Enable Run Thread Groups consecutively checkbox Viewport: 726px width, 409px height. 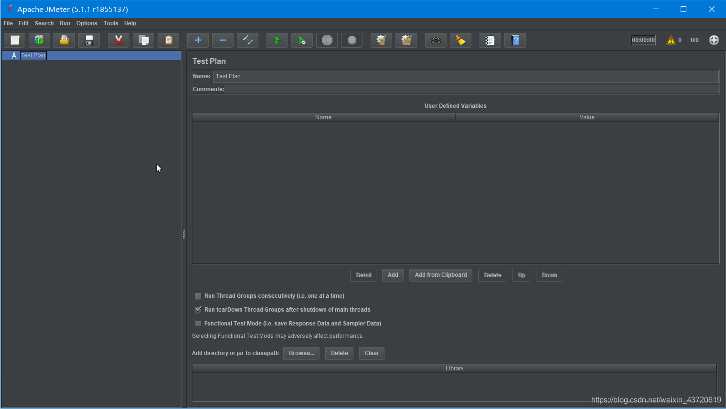click(x=198, y=296)
